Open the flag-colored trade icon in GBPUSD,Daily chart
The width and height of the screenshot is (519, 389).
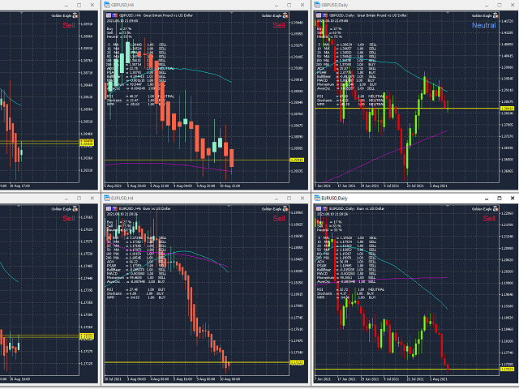(324, 15)
